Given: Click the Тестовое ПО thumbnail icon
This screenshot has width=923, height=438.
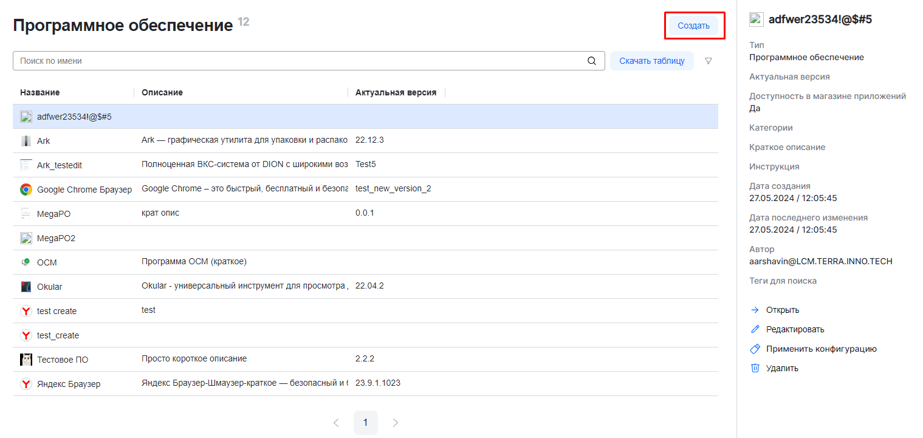Looking at the screenshot, I should pyautogui.click(x=26, y=360).
